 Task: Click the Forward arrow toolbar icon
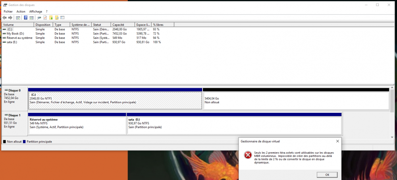point(10,18)
